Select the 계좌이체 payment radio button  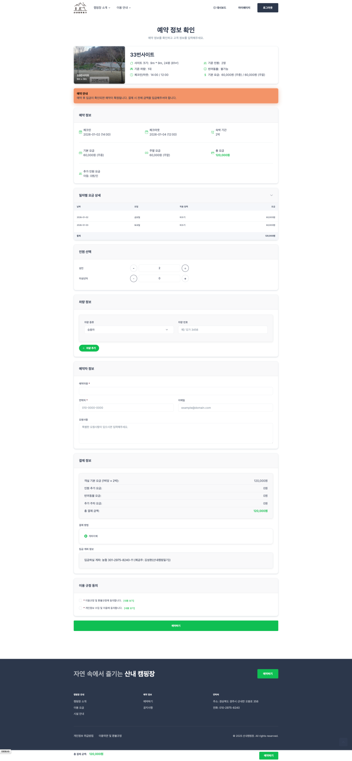click(x=86, y=536)
